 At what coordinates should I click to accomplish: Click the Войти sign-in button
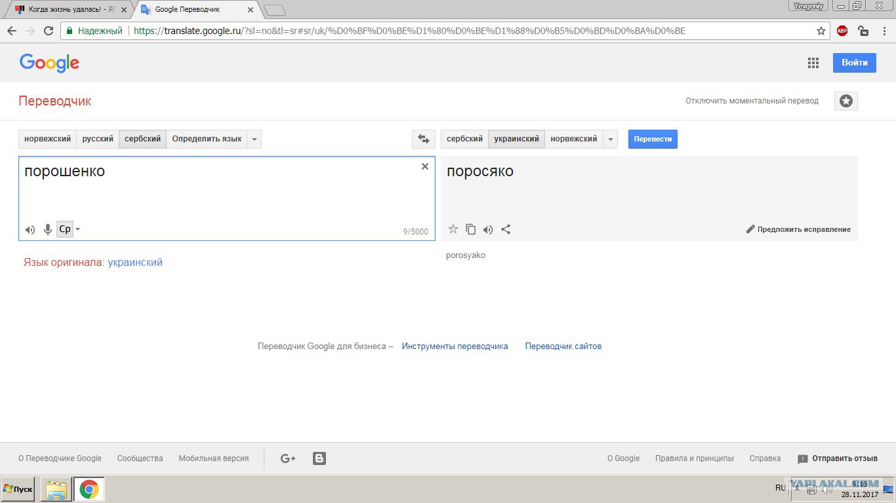point(855,63)
